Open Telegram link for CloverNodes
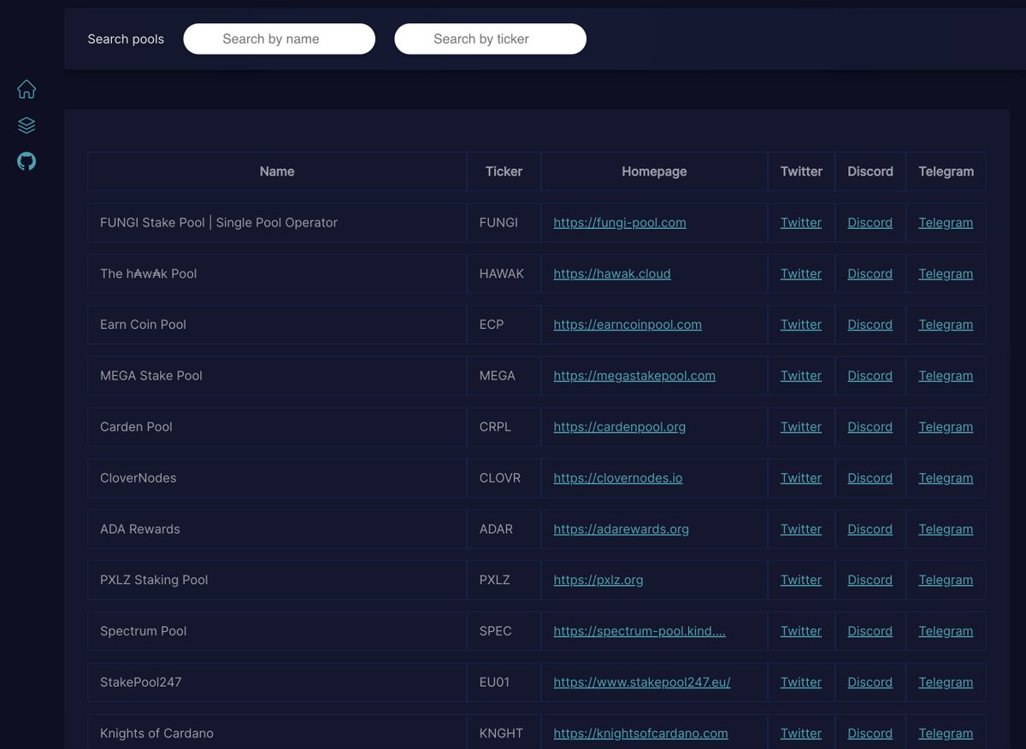The image size is (1026, 749). pyautogui.click(x=946, y=478)
